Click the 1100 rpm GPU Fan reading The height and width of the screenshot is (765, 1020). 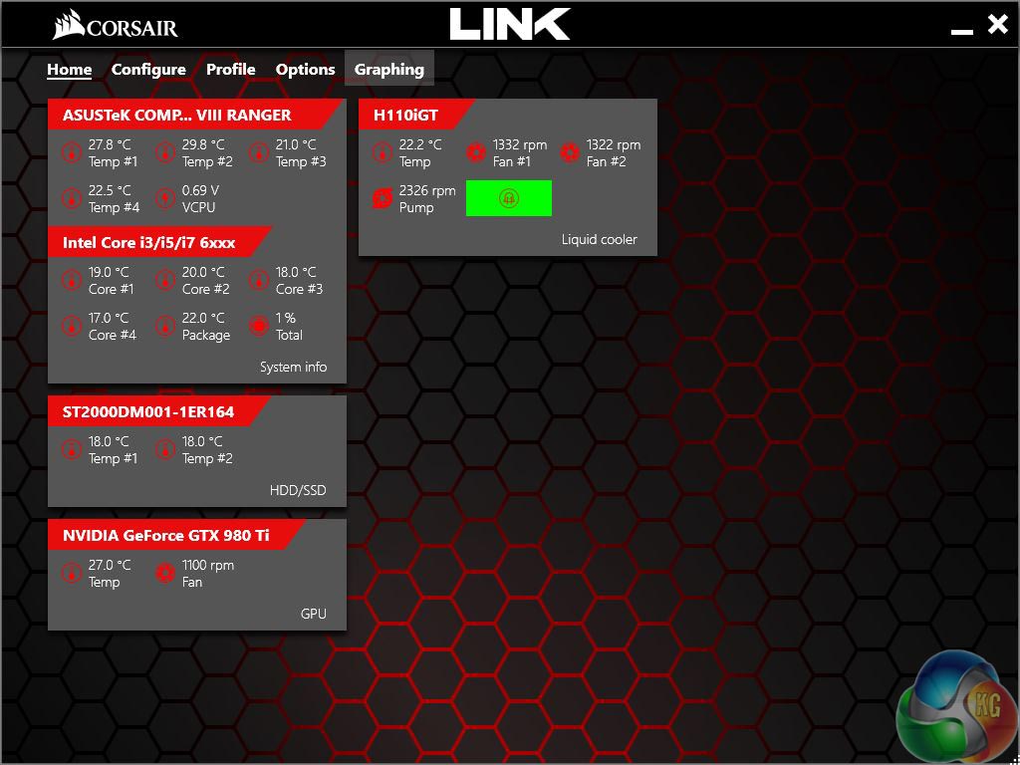coord(207,573)
